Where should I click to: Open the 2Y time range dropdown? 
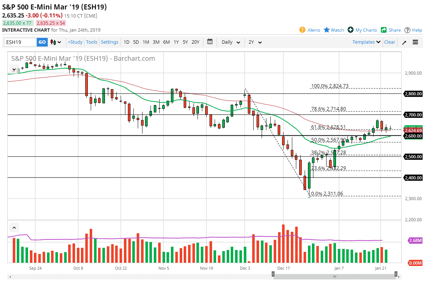pos(254,42)
